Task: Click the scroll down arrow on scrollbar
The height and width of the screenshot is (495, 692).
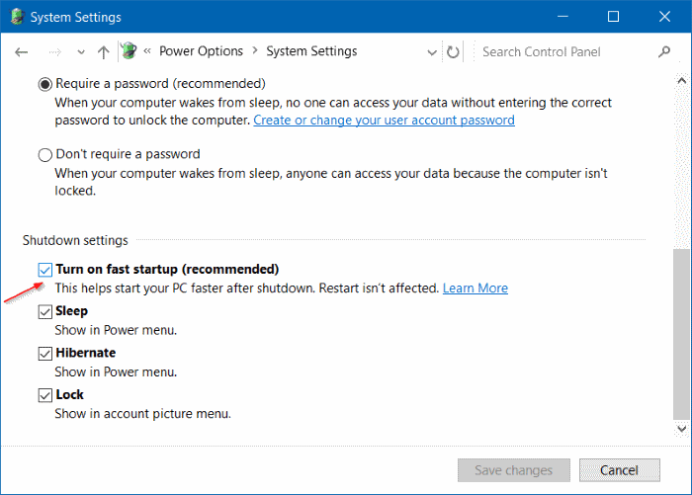Action: 680,428
